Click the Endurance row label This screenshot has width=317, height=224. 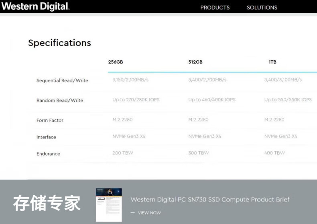click(48, 154)
